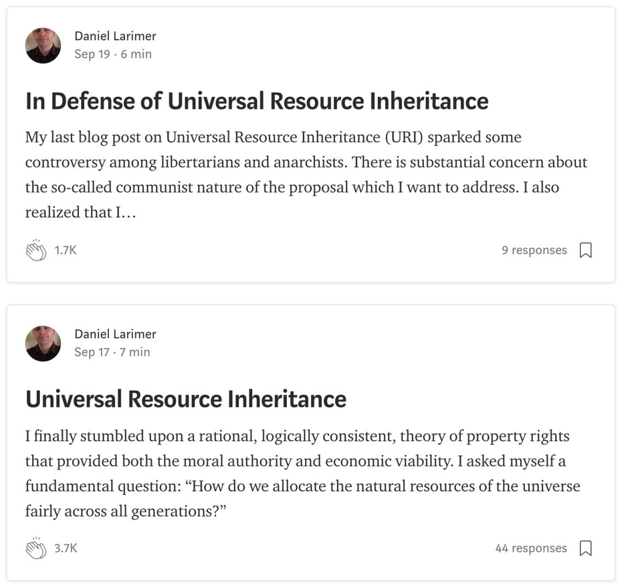622x588 pixels.
Task: Open the Universal Resource Inheritance headline
Action: tap(185, 399)
